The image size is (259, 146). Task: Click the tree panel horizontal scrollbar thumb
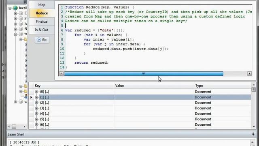coord(14,127)
